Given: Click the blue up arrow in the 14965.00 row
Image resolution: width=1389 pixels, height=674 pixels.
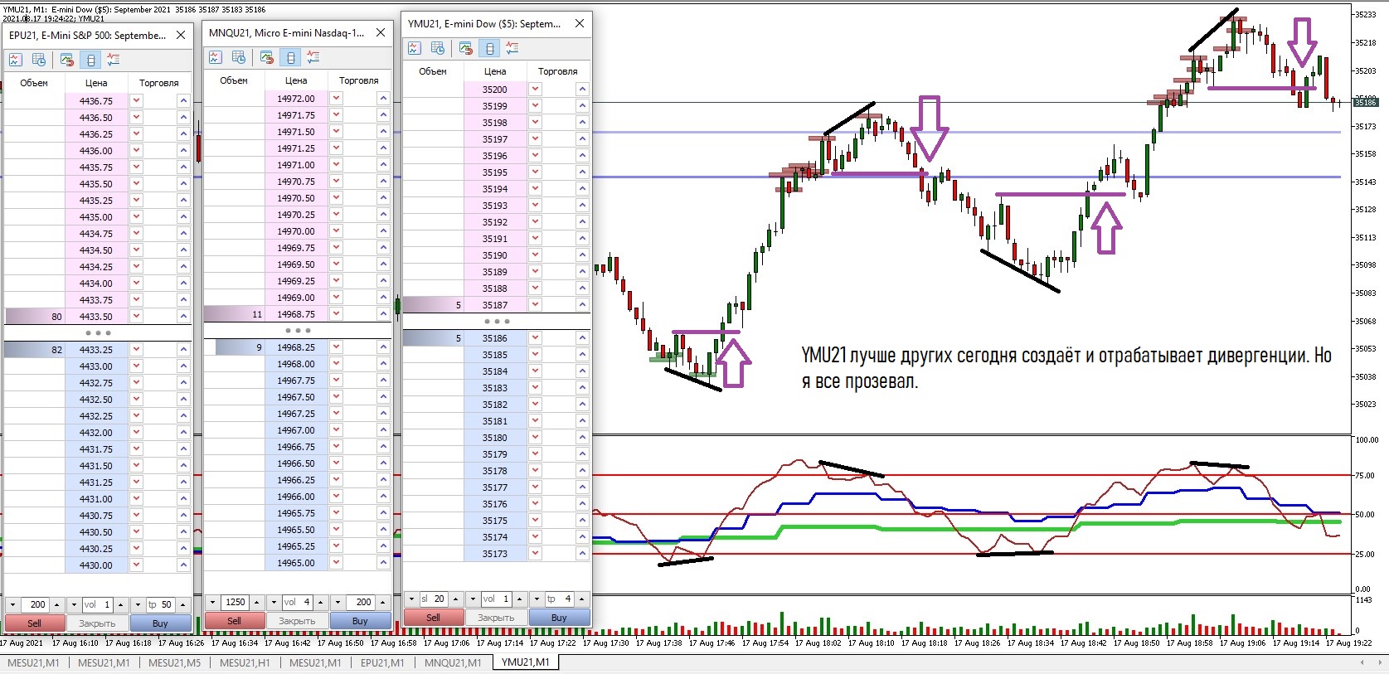Looking at the screenshot, I should pyautogui.click(x=383, y=562).
